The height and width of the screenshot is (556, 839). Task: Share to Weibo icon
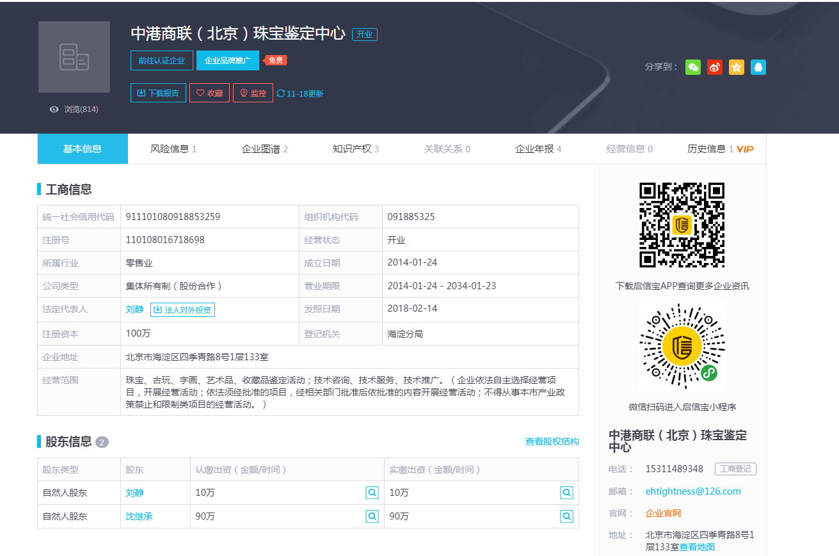pos(715,67)
